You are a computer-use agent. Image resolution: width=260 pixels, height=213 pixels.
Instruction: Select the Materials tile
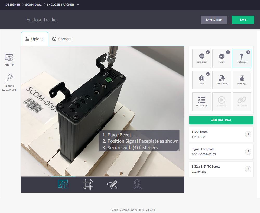(x=242, y=58)
